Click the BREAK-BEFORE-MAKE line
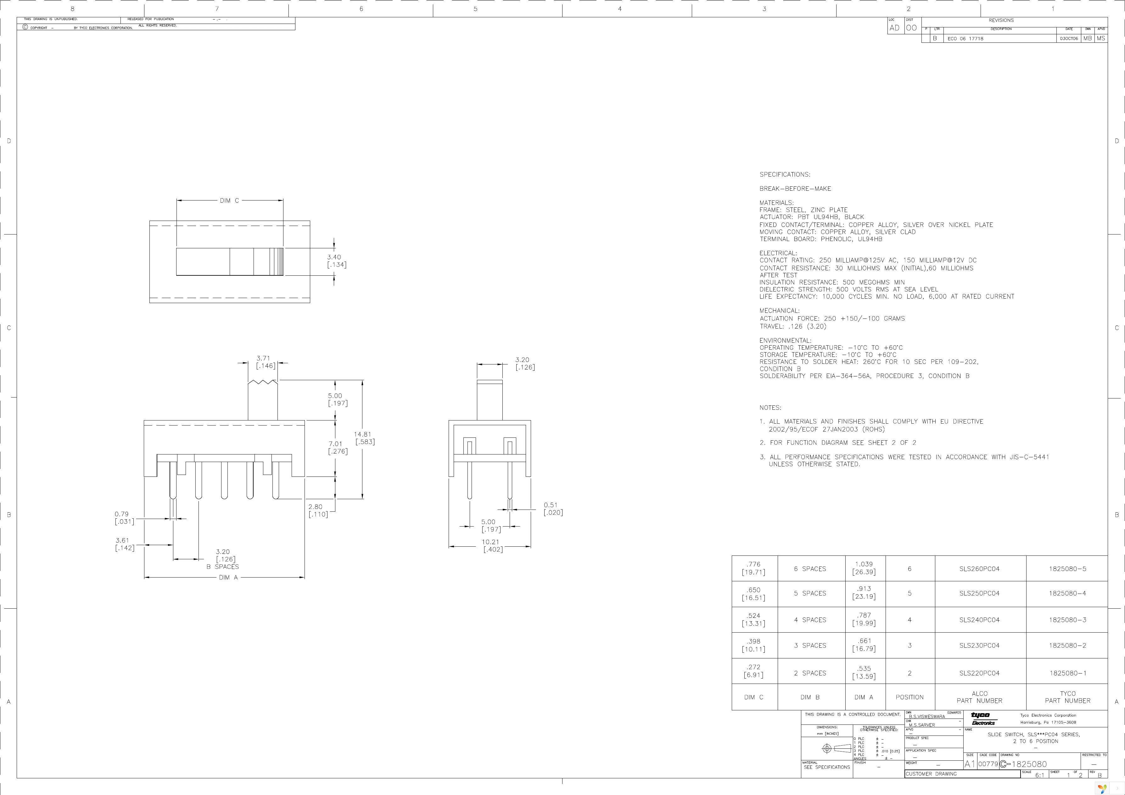 795,189
